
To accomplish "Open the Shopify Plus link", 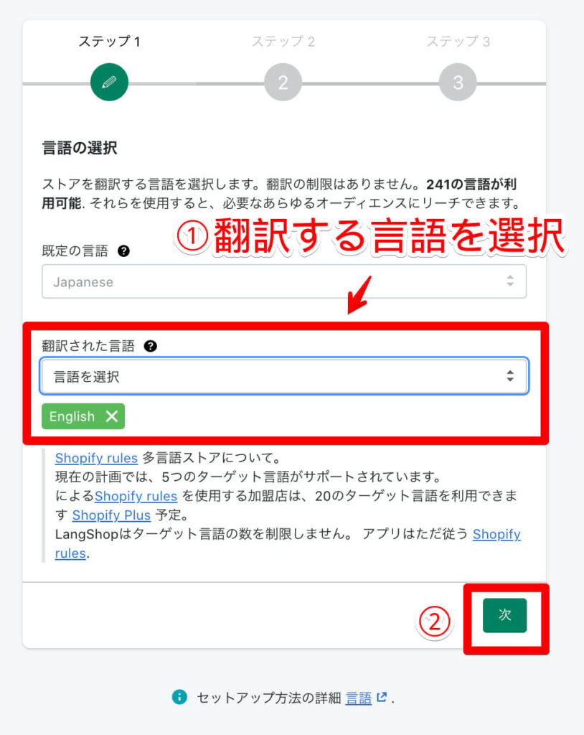I will point(111,515).
